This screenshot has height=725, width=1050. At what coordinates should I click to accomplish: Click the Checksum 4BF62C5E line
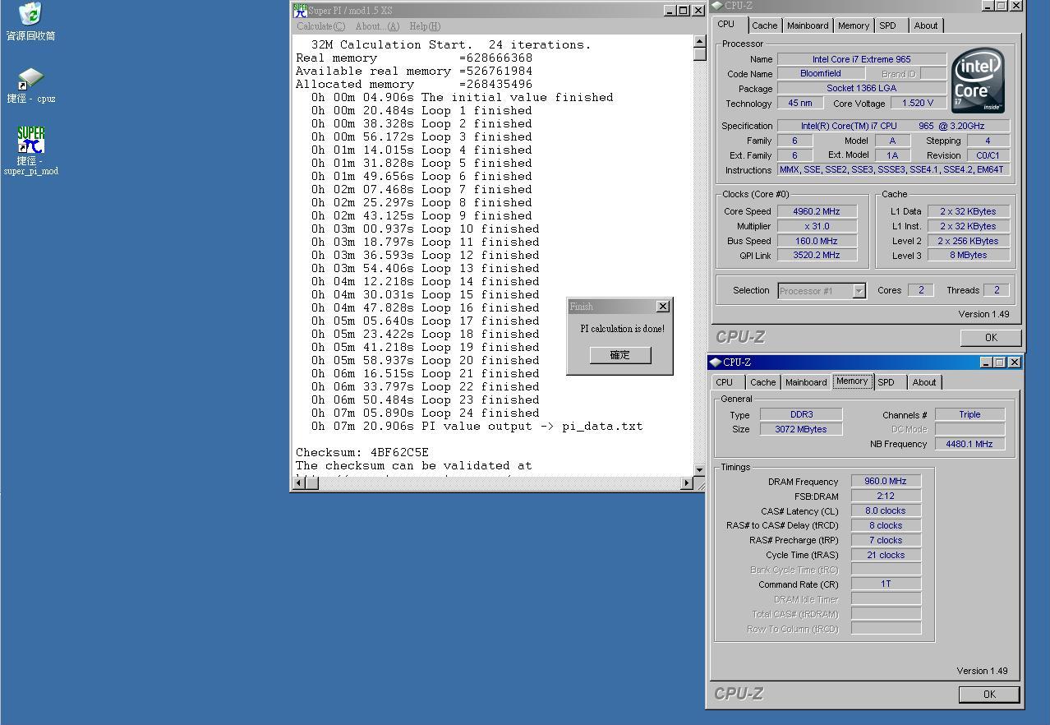click(362, 453)
